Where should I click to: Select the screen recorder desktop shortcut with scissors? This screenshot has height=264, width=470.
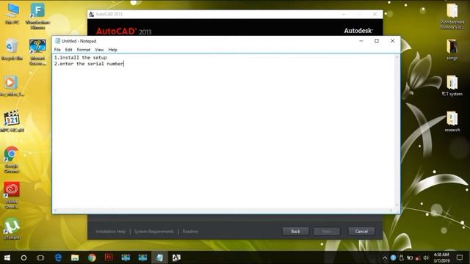[37, 52]
